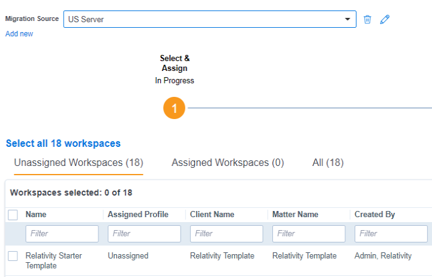This screenshot has width=432, height=277.
Task: Open the Migration Source dropdown
Action: [210, 19]
